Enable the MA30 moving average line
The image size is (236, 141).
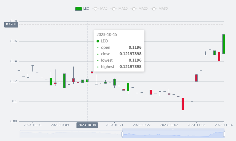[x=159, y=9]
